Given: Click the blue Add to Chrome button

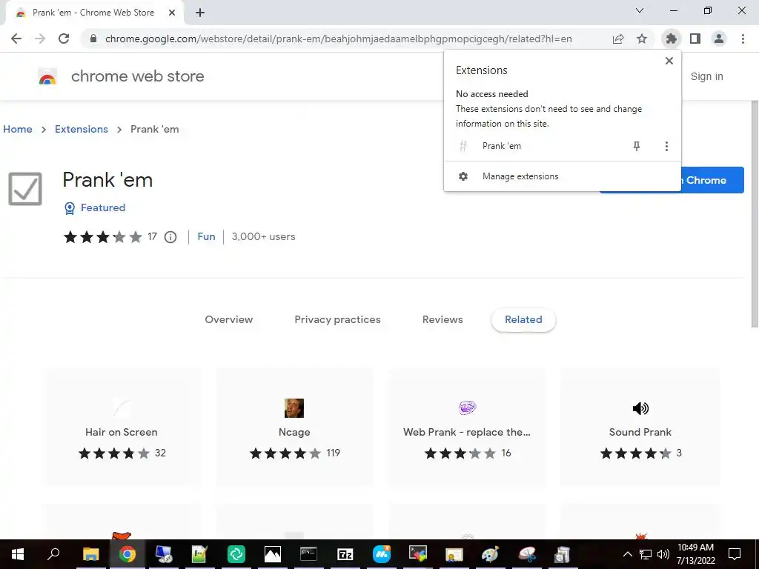Looking at the screenshot, I should 712,180.
